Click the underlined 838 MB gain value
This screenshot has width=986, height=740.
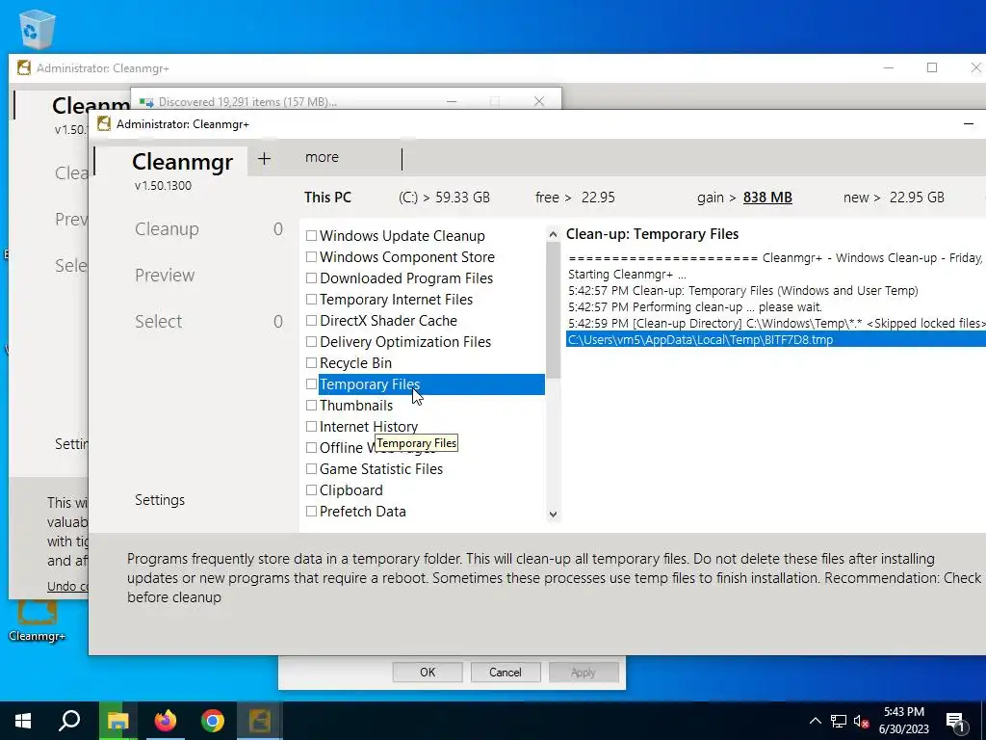[767, 198]
